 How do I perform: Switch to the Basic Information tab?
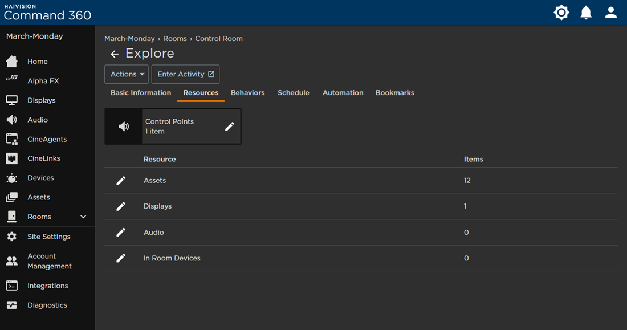click(x=141, y=93)
